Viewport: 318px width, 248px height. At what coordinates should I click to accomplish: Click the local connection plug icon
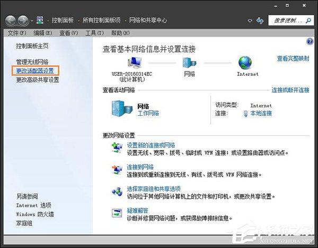pos(245,114)
